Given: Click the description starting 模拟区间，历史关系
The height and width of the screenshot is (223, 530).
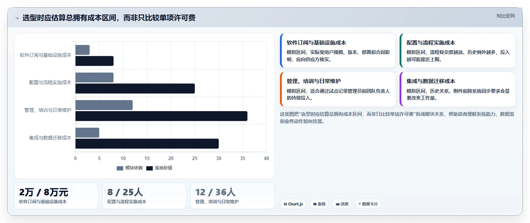Looking at the screenshot, I should [x=458, y=94].
